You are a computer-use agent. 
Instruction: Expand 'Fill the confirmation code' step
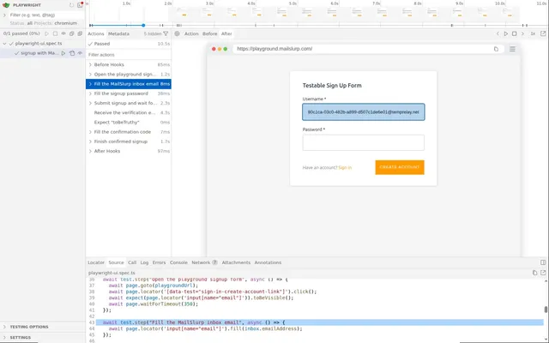[x=90, y=132]
